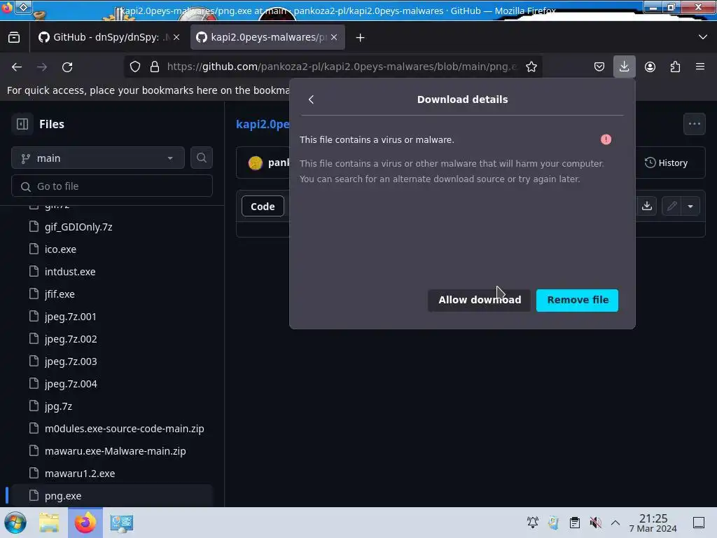Go back from Download details panel
The width and height of the screenshot is (717, 538).
311,99
